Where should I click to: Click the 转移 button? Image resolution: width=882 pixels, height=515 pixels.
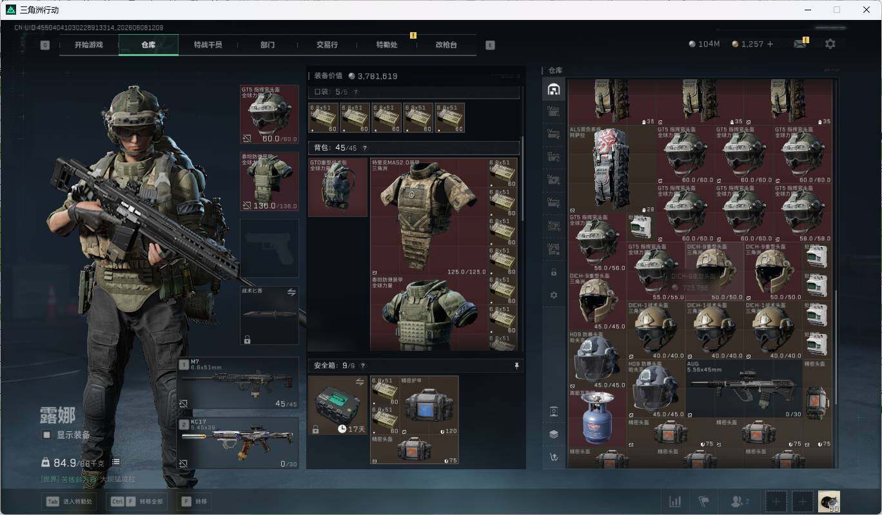194,501
